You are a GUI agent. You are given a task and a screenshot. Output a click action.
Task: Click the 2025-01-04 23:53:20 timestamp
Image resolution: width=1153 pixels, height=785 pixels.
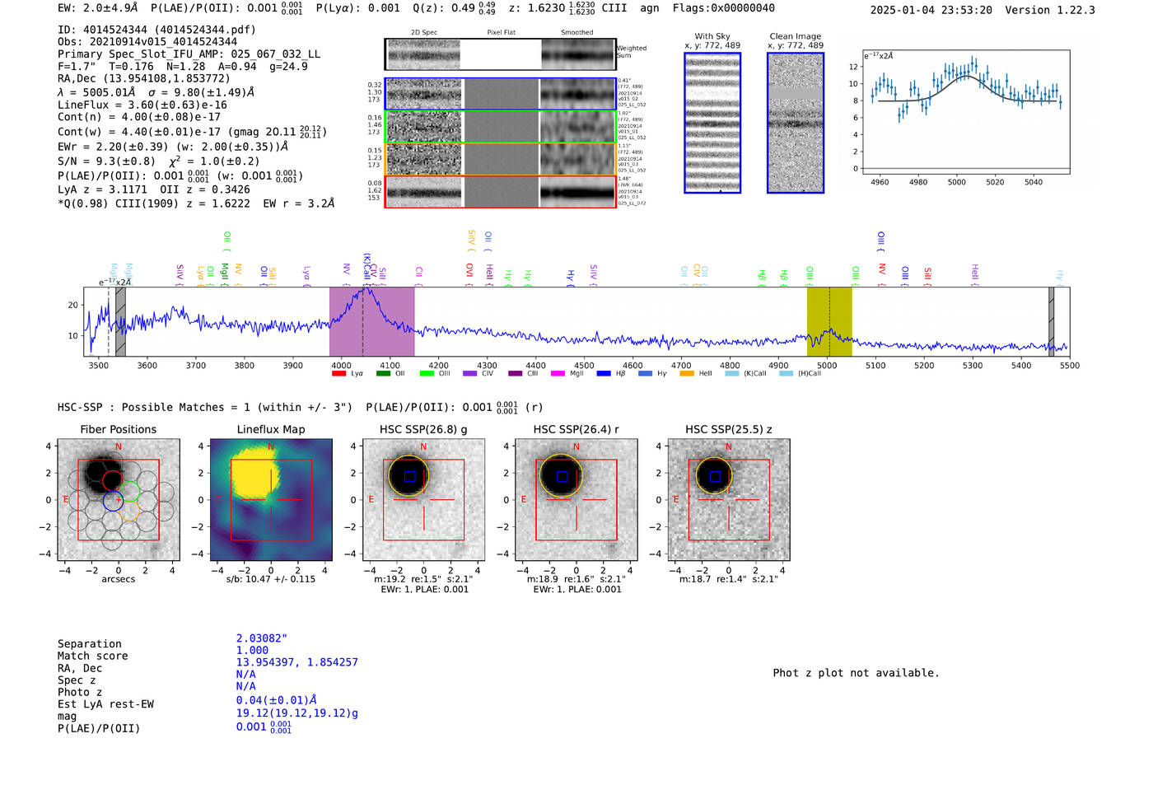(931, 10)
